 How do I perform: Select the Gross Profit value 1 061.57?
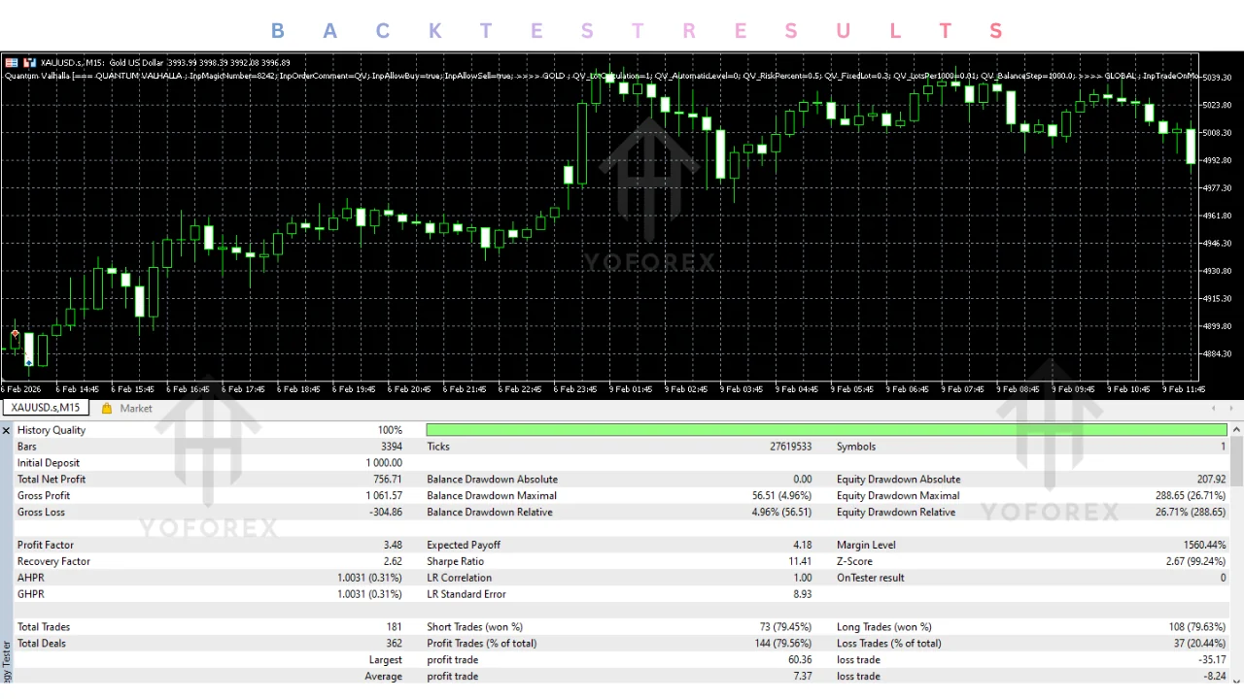point(384,496)
